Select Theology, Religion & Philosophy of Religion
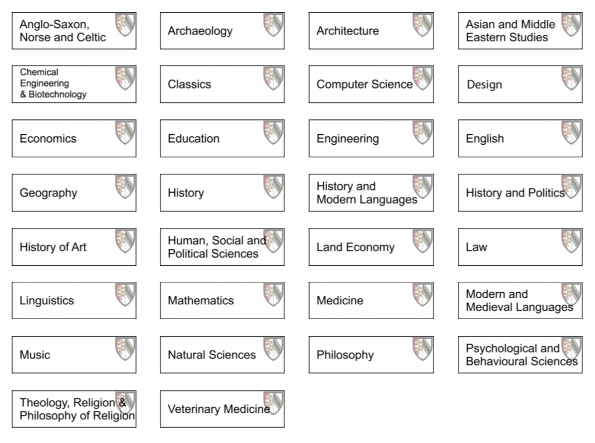The height and width of the screenshot is (443, 595). 74,409
